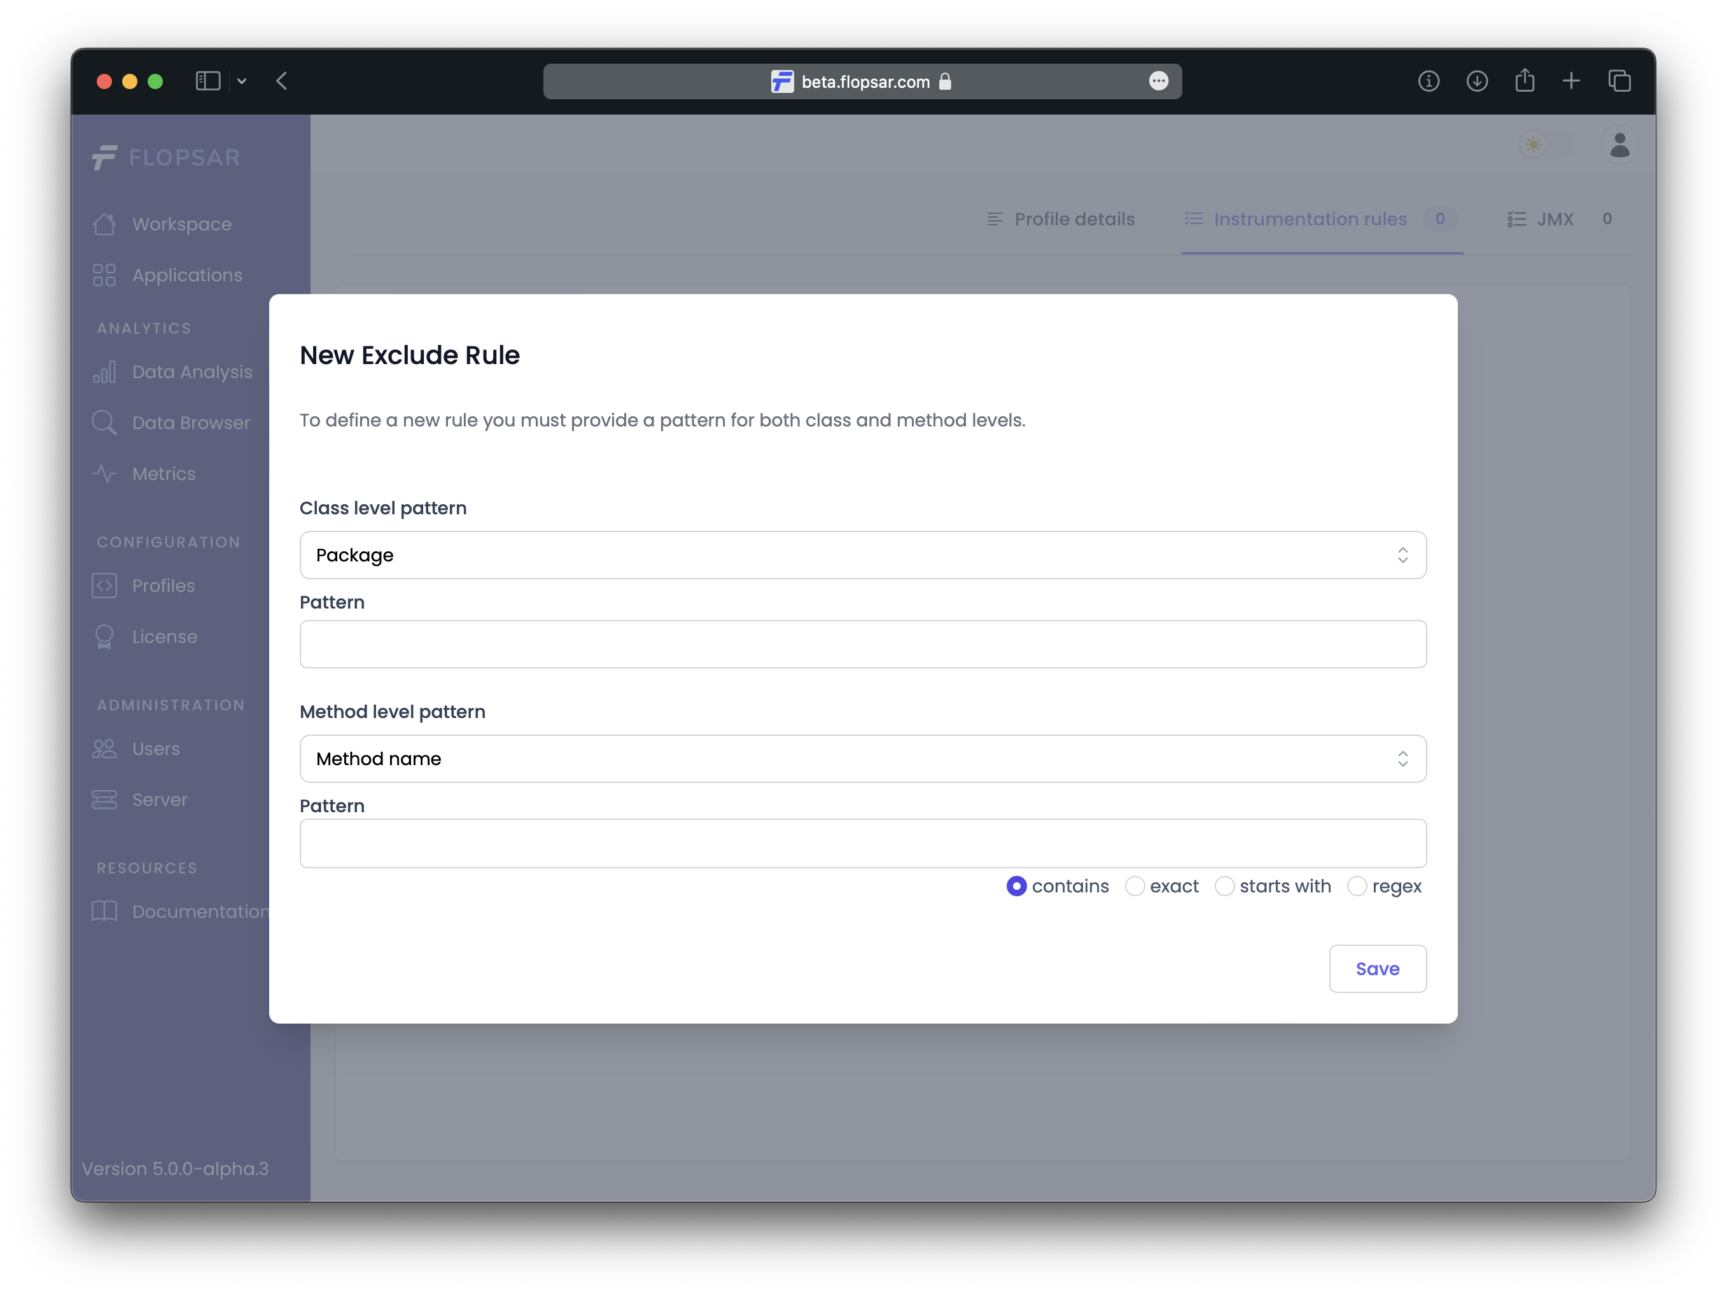Click the user profile avatar icon
The height and width of the screenshot is (1296, 1727).
[1619, 145]
